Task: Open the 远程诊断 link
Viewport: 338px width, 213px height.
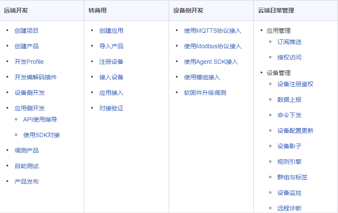Action: [289, 208]
